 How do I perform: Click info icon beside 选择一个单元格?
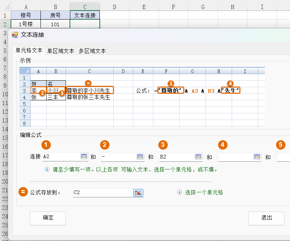point(179,192)
